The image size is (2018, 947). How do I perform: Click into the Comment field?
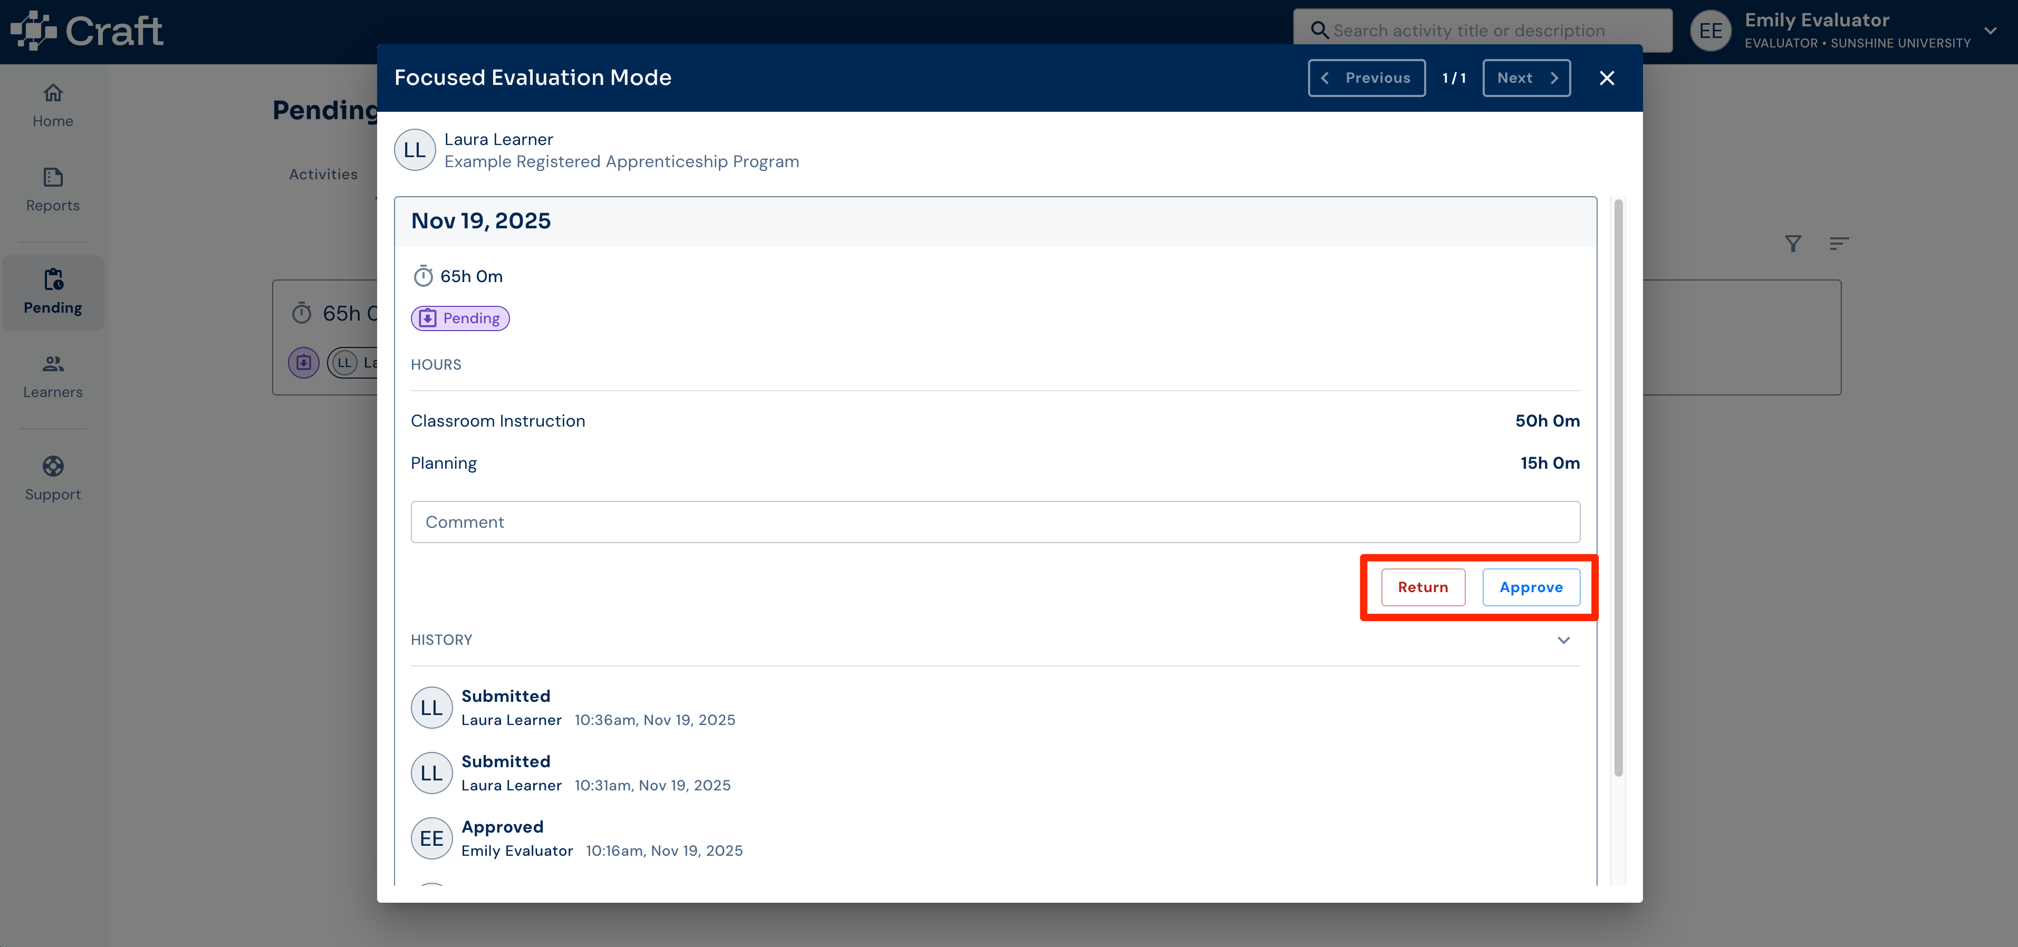coord(995,521)
